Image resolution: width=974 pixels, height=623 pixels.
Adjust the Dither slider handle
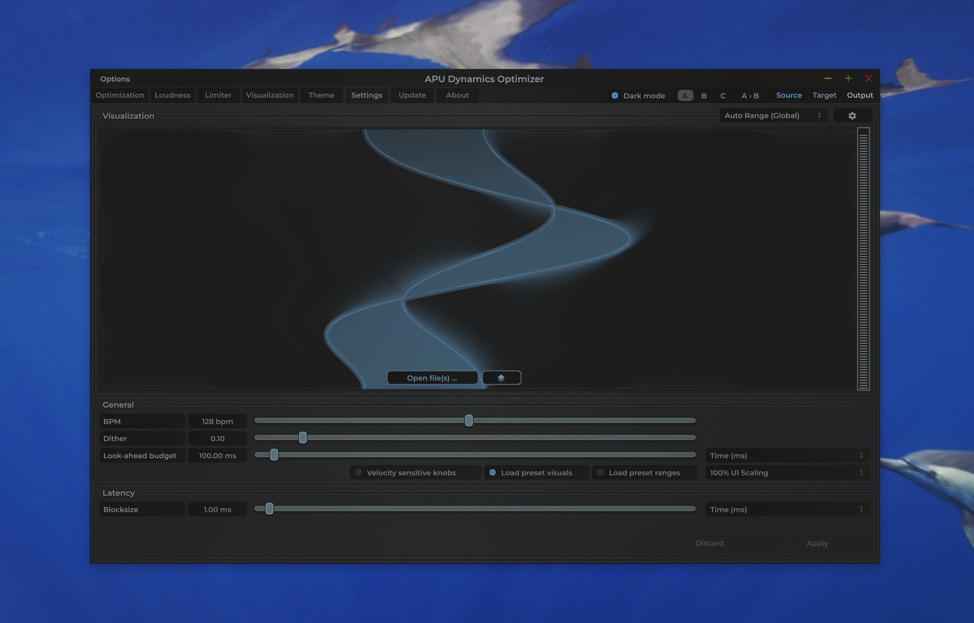click(x=303, y=438)
